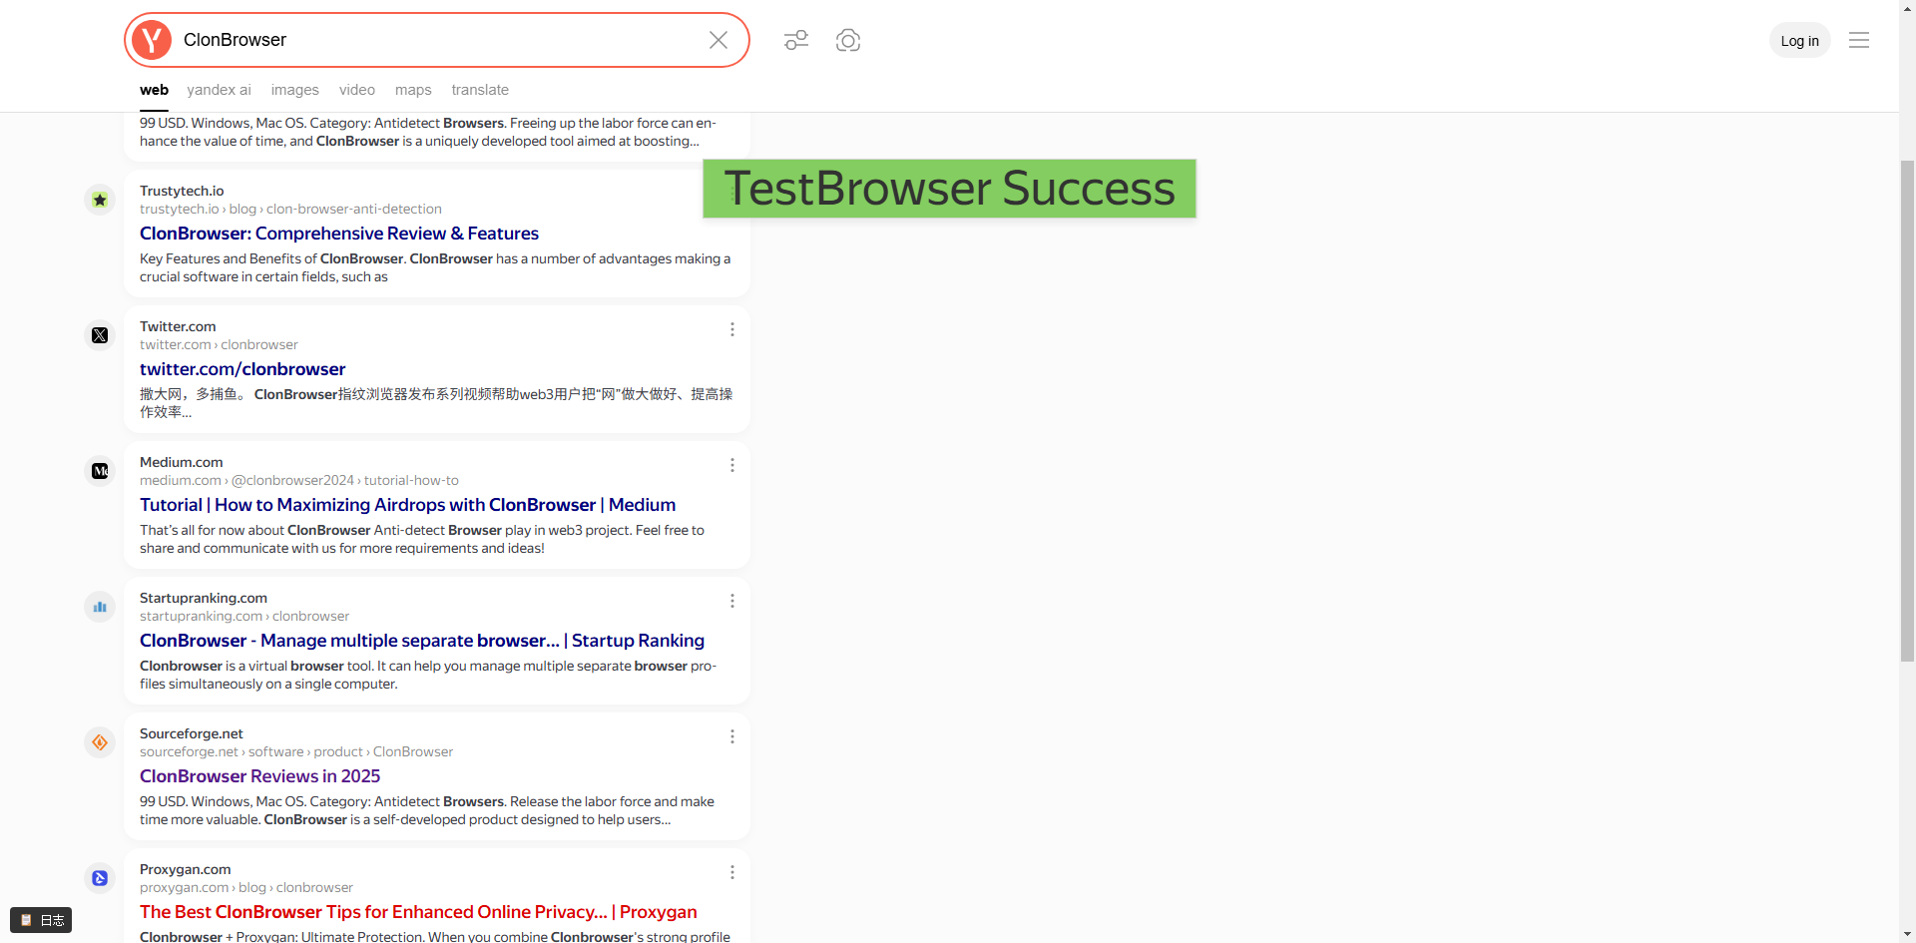1916x943 pixels.
Task: Click the Sourceforge favicon icon
Action: pos(100,742)
